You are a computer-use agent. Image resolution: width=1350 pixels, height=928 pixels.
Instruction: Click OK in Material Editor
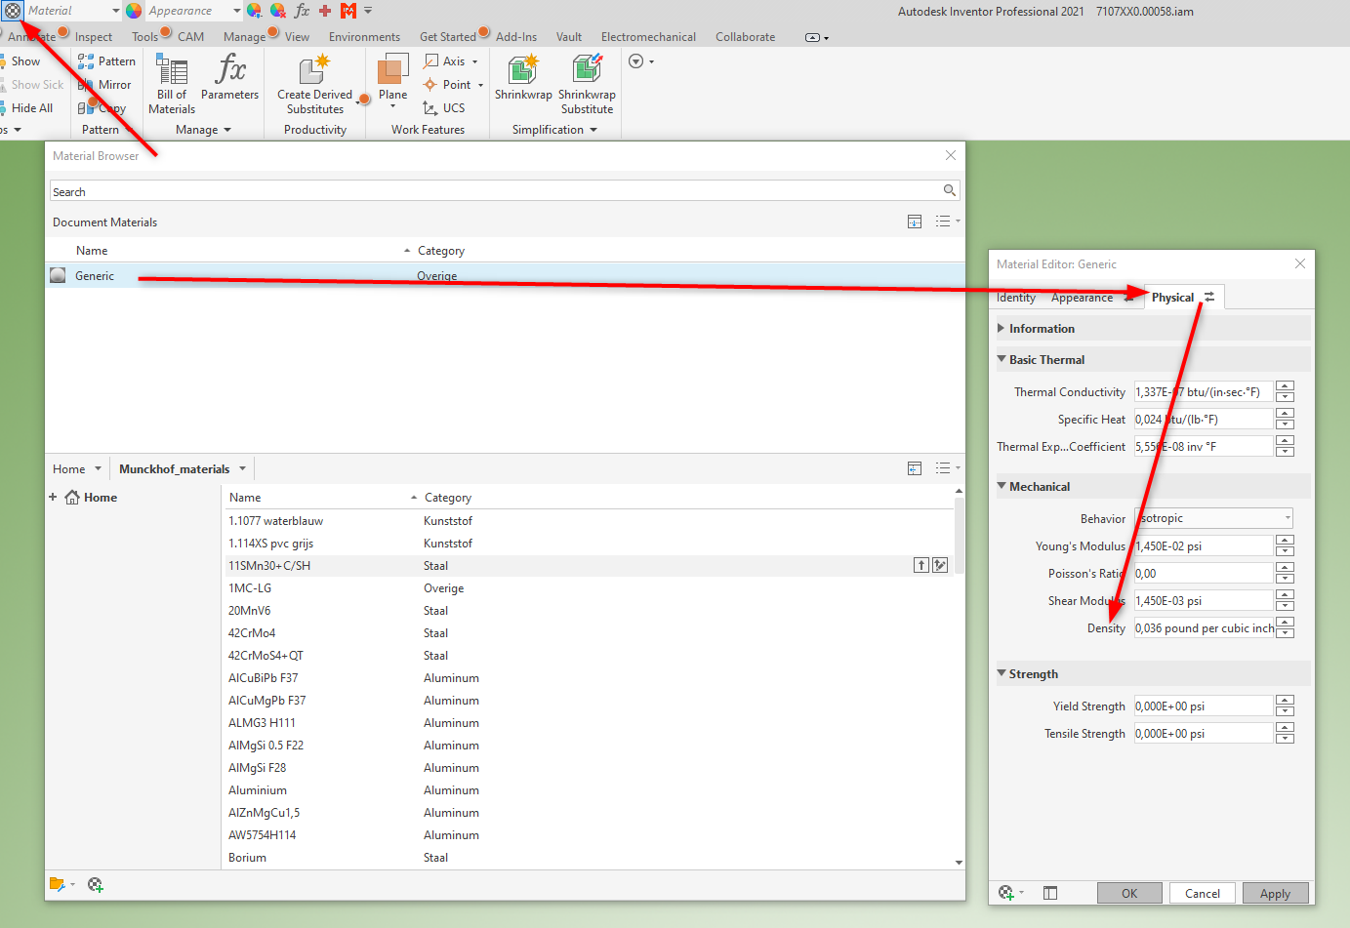tap(1129, 893)
